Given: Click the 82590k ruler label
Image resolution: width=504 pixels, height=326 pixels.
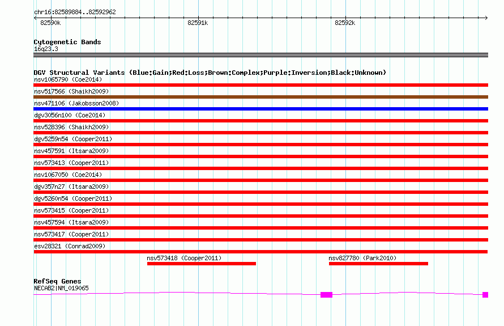Looking at the screenshot, I should pyautogui.click(x=50, y=23).
